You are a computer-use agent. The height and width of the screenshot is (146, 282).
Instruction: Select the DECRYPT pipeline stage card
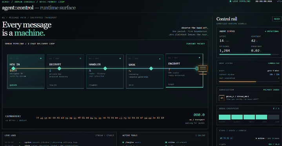[x=65, y=72]
